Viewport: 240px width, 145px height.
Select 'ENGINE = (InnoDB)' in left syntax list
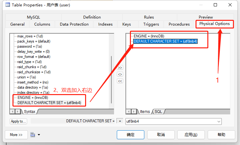tap(33, 98)
